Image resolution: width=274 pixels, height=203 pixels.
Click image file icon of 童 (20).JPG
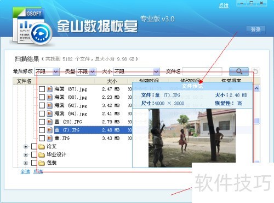[49, 122]
